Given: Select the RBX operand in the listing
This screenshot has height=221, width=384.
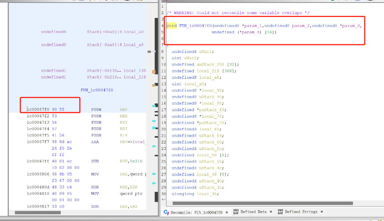Looking at the screenshot, I should (x=124, y=116).
